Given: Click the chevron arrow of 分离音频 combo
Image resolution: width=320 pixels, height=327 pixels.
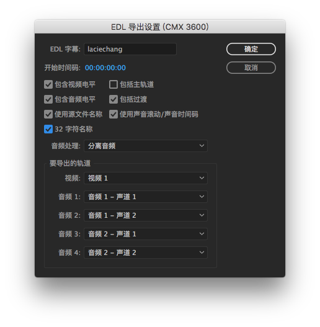Looking at the screenshot, I should click(202, 146).
